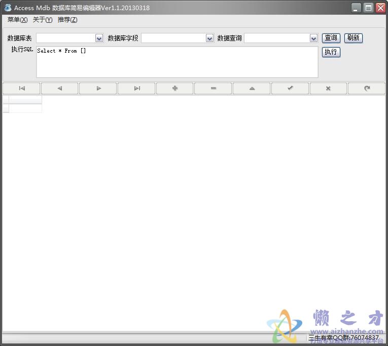Click the 数据库表 combo text field
This screenshot has width=388, height=346.
(66, 38)
